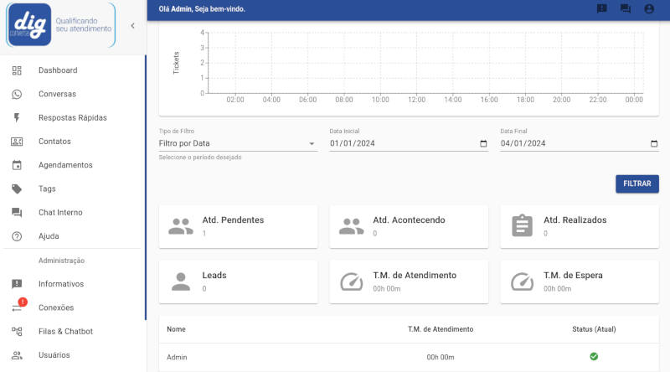The height and width of the screenshot is (372, 670).
Task: Click the Chat Interno speech bubble icon
Action: point(17,213)
